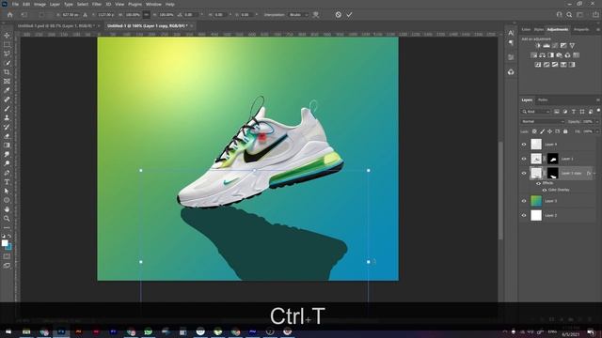The height and width of the screenshot is (338, 602).
Task: Click the foreground color swatch
Action: pos(5,243)
